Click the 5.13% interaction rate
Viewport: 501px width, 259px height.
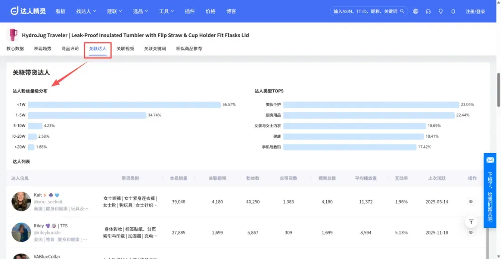401,233
